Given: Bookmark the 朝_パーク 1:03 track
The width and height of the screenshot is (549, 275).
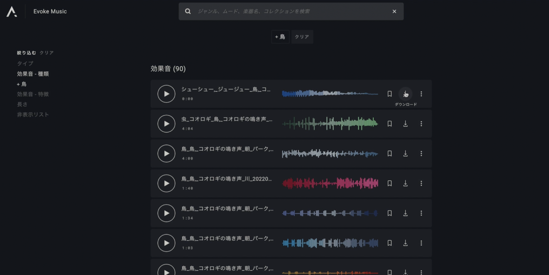Looking at the screenshot, I should point(389,243).
